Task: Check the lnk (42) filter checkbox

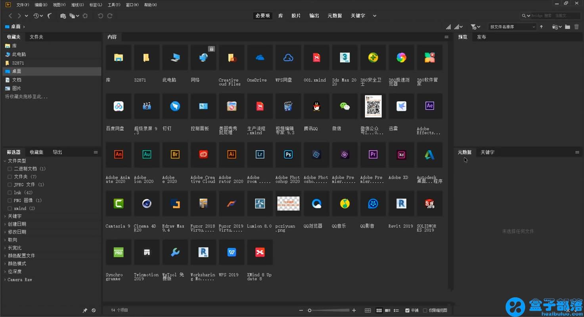Action: (x=10, y=193)
